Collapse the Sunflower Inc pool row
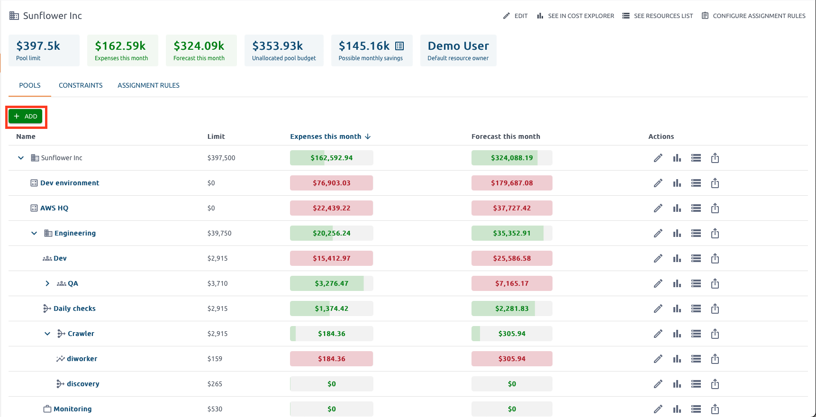Viewport: 816px width, 417px height. click(21, 158)
